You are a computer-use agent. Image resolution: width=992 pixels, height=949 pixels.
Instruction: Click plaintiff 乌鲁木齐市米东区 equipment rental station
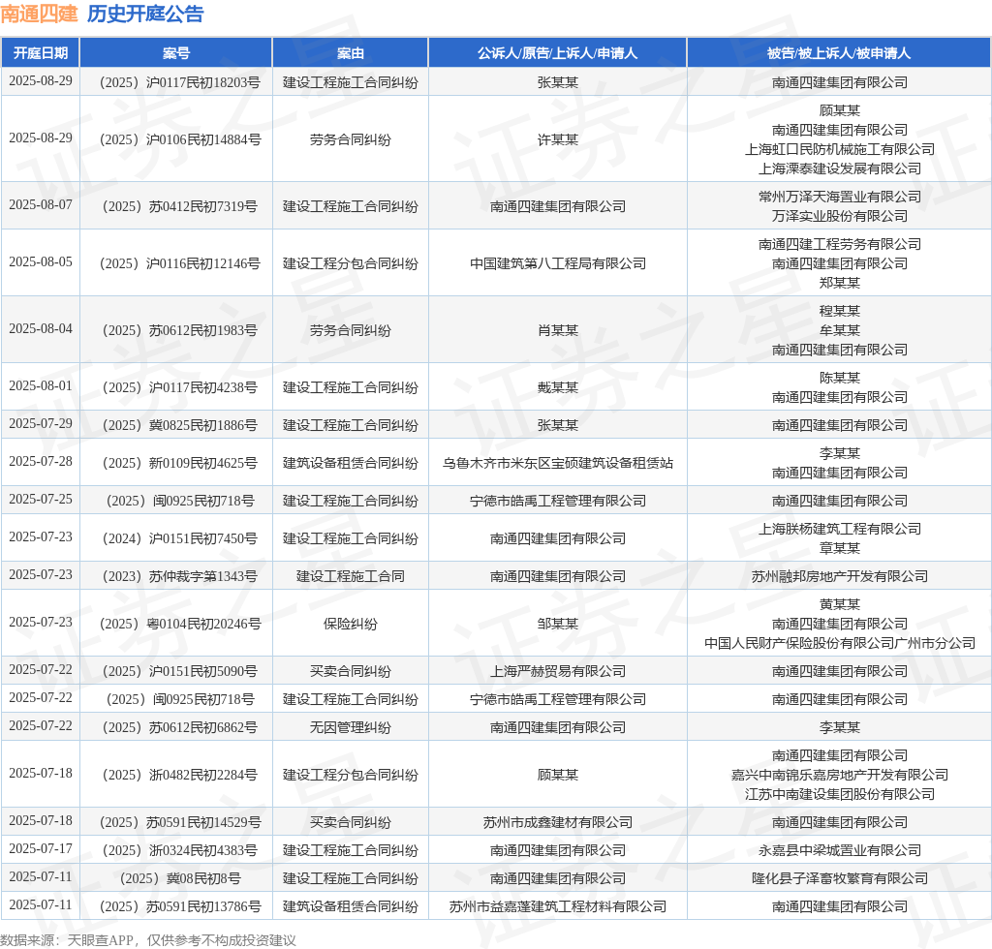(557, 464)
